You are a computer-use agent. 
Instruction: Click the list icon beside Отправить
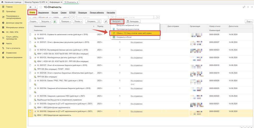[99, 21]
